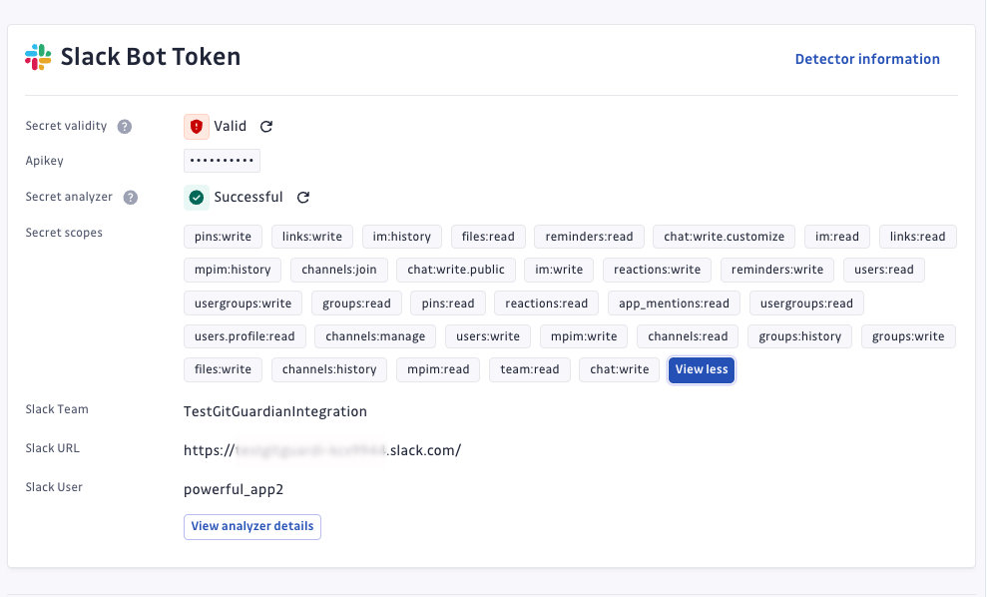This screenshot has width=987, height=597.
Task: Select the reminders:write scope tag
Action: tap(777, 270)
